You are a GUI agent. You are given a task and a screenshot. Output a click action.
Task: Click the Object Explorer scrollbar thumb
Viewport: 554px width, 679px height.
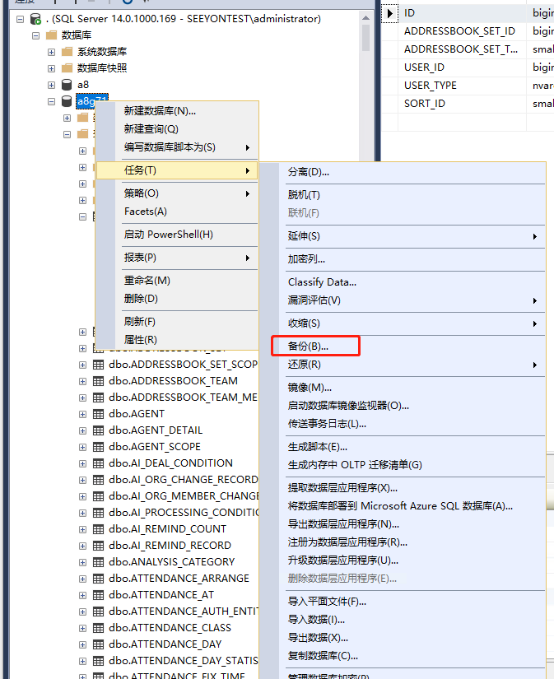click(x=365, y=38)
